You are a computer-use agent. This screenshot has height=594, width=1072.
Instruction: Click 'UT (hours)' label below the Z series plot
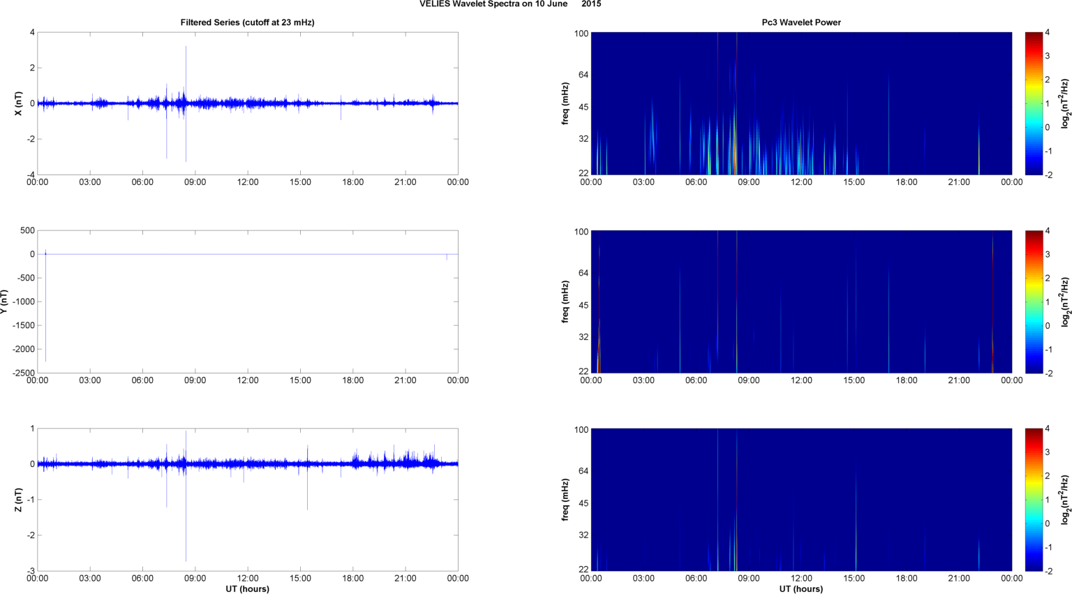click(247, 589)
